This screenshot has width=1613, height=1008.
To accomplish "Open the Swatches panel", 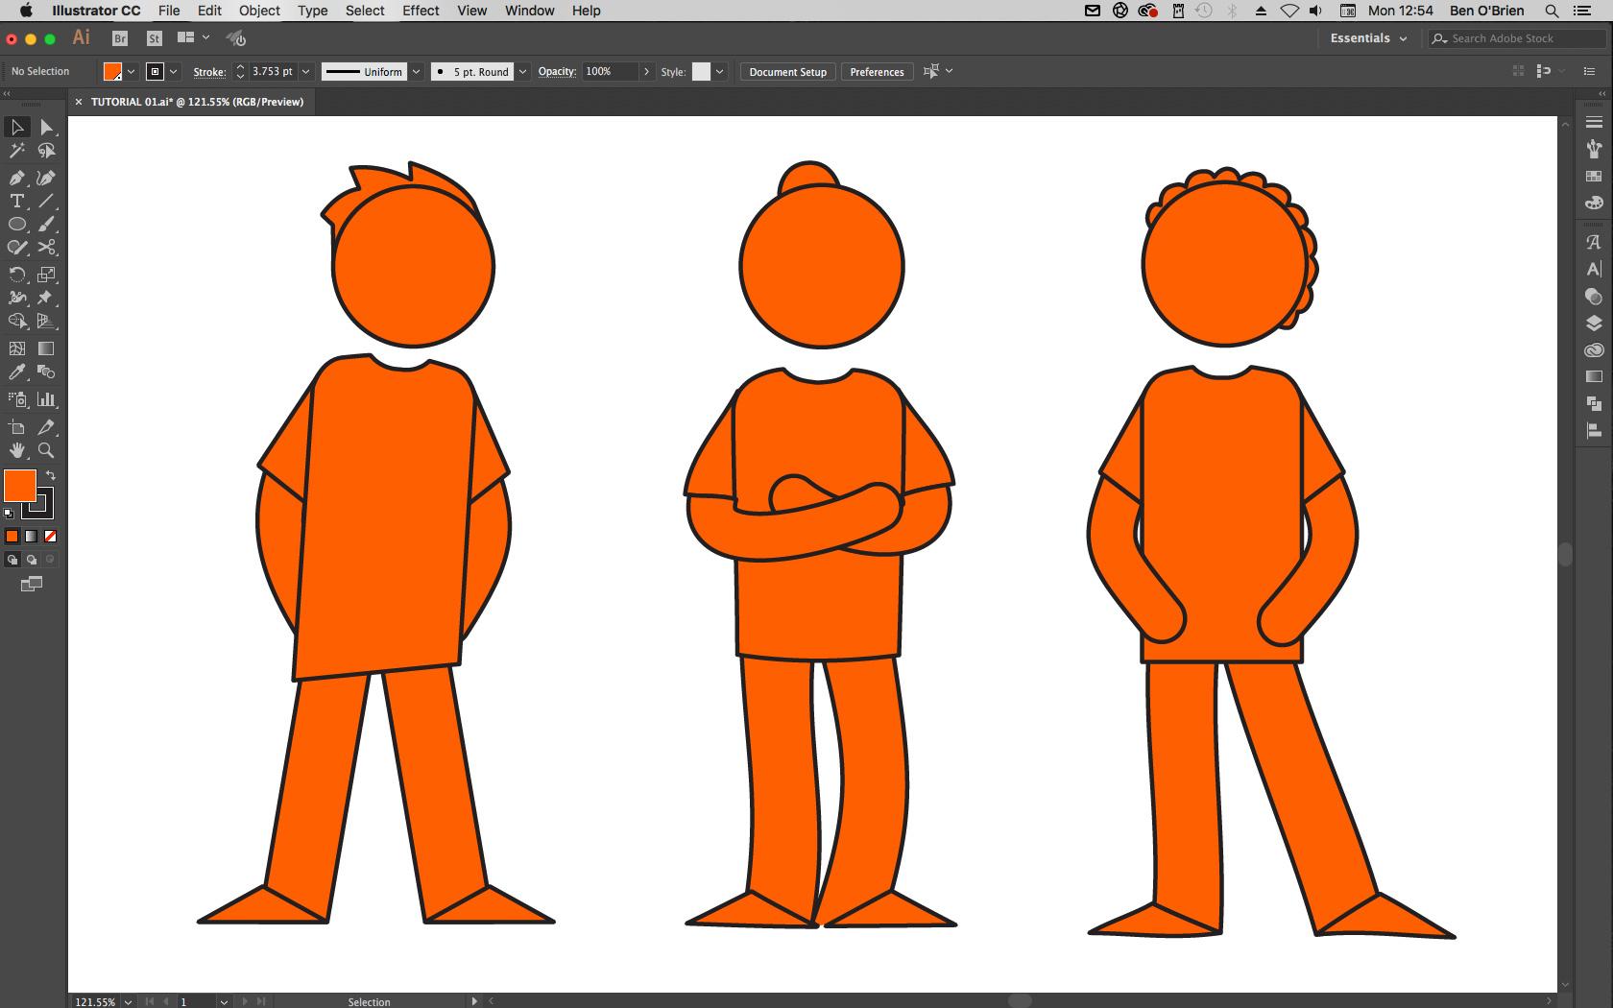I will pos(1594,176).
